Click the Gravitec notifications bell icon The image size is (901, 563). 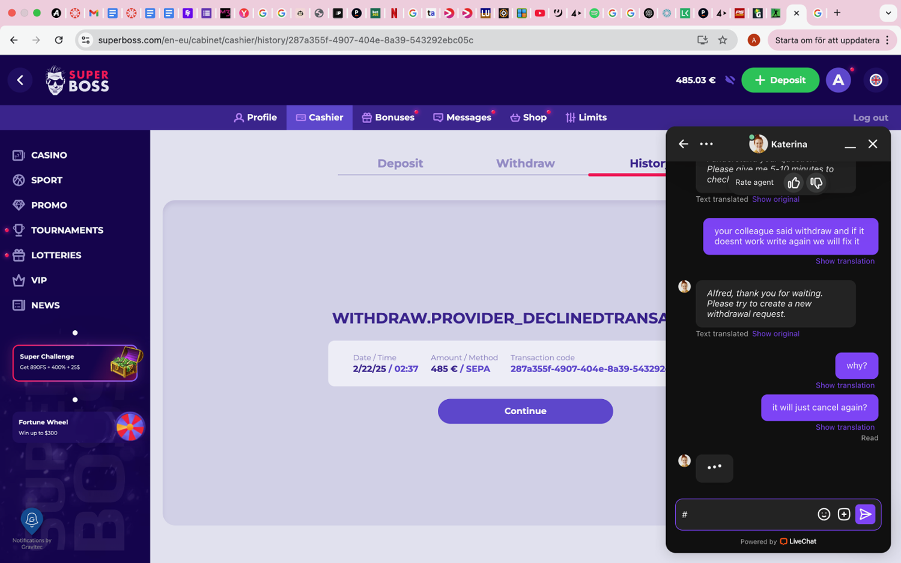[32, 519]
